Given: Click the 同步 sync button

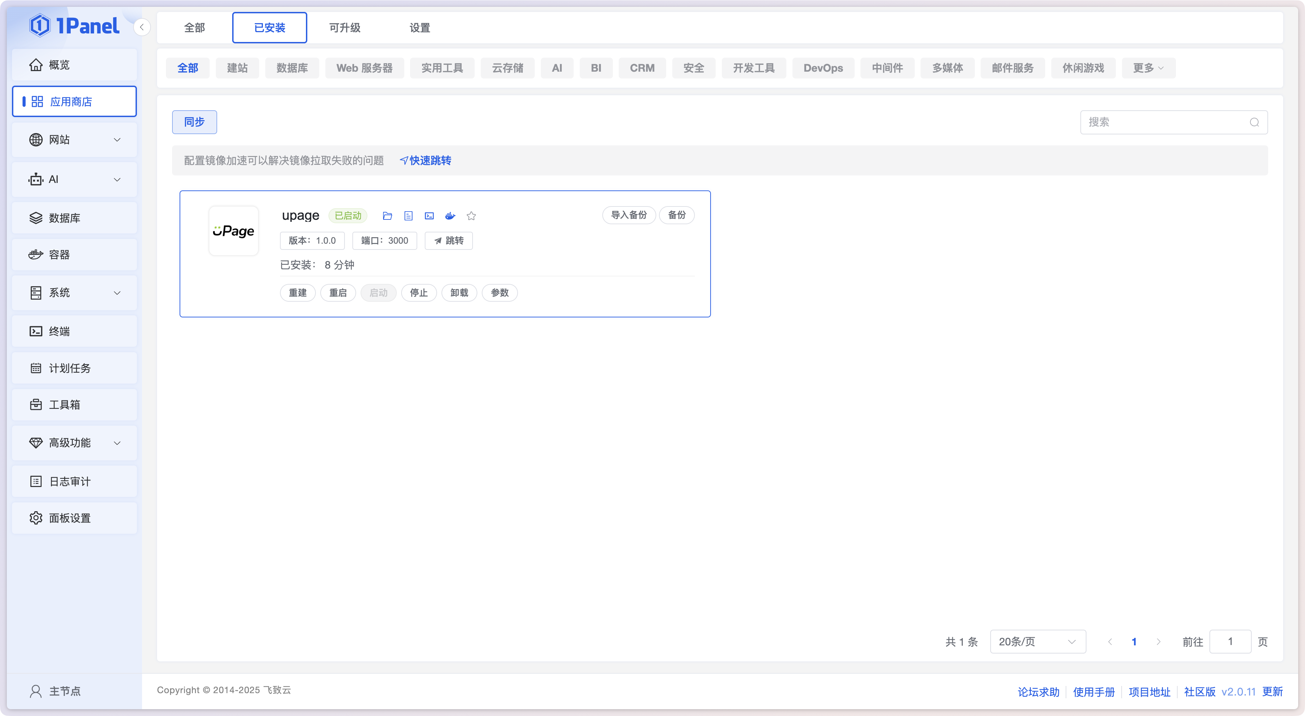Looking at the screenshot, I should pos(194,122).
